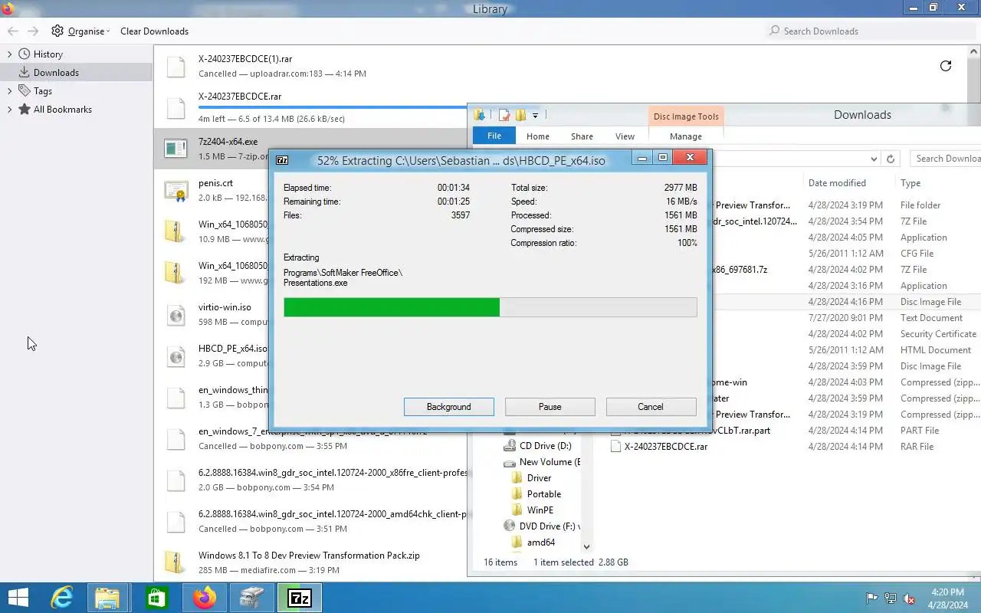Image resolution: width=981 pixels, height=613 pixels.
Task: Open Windows Start button
Action: point(18,598)
